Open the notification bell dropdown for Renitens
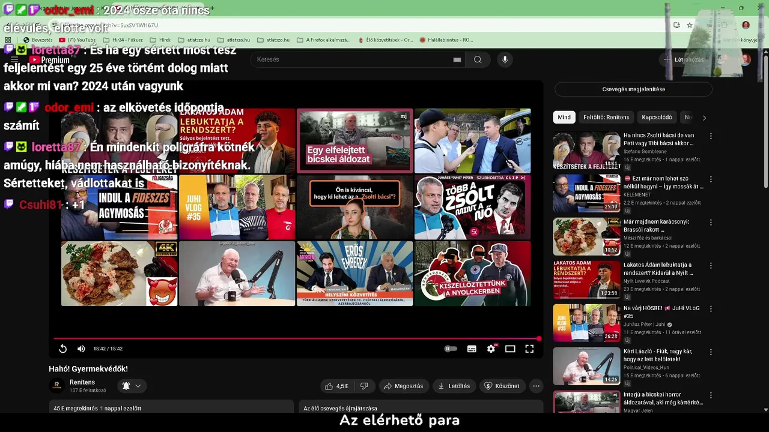The width and height of the screenshot is (769, 432). pos(131,386)
